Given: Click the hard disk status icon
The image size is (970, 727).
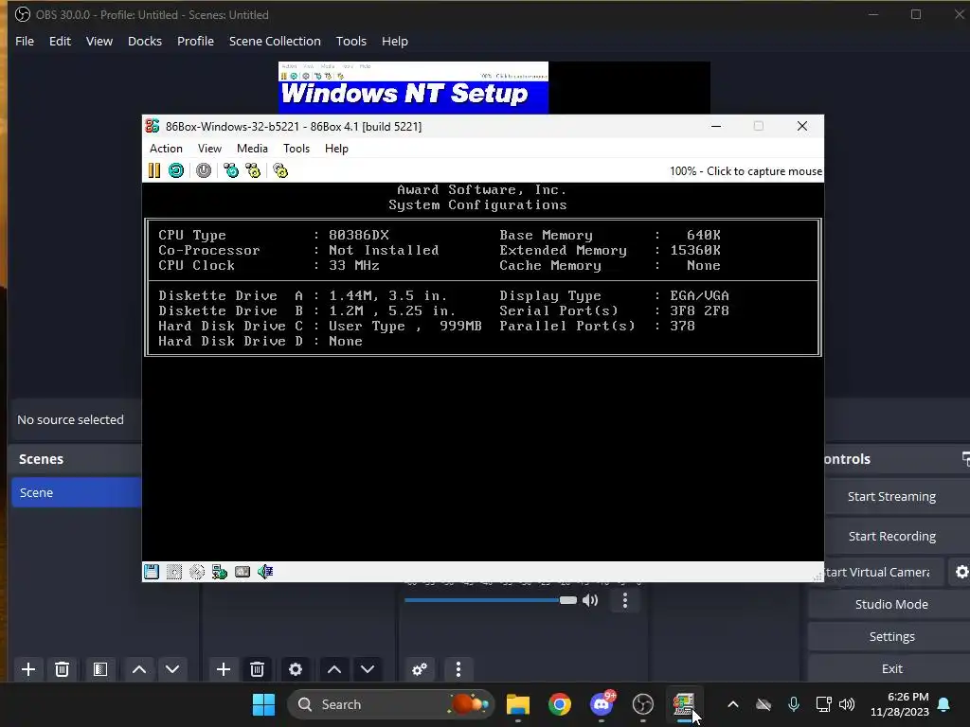Looking at the screenshot, I should click(242, 572).
